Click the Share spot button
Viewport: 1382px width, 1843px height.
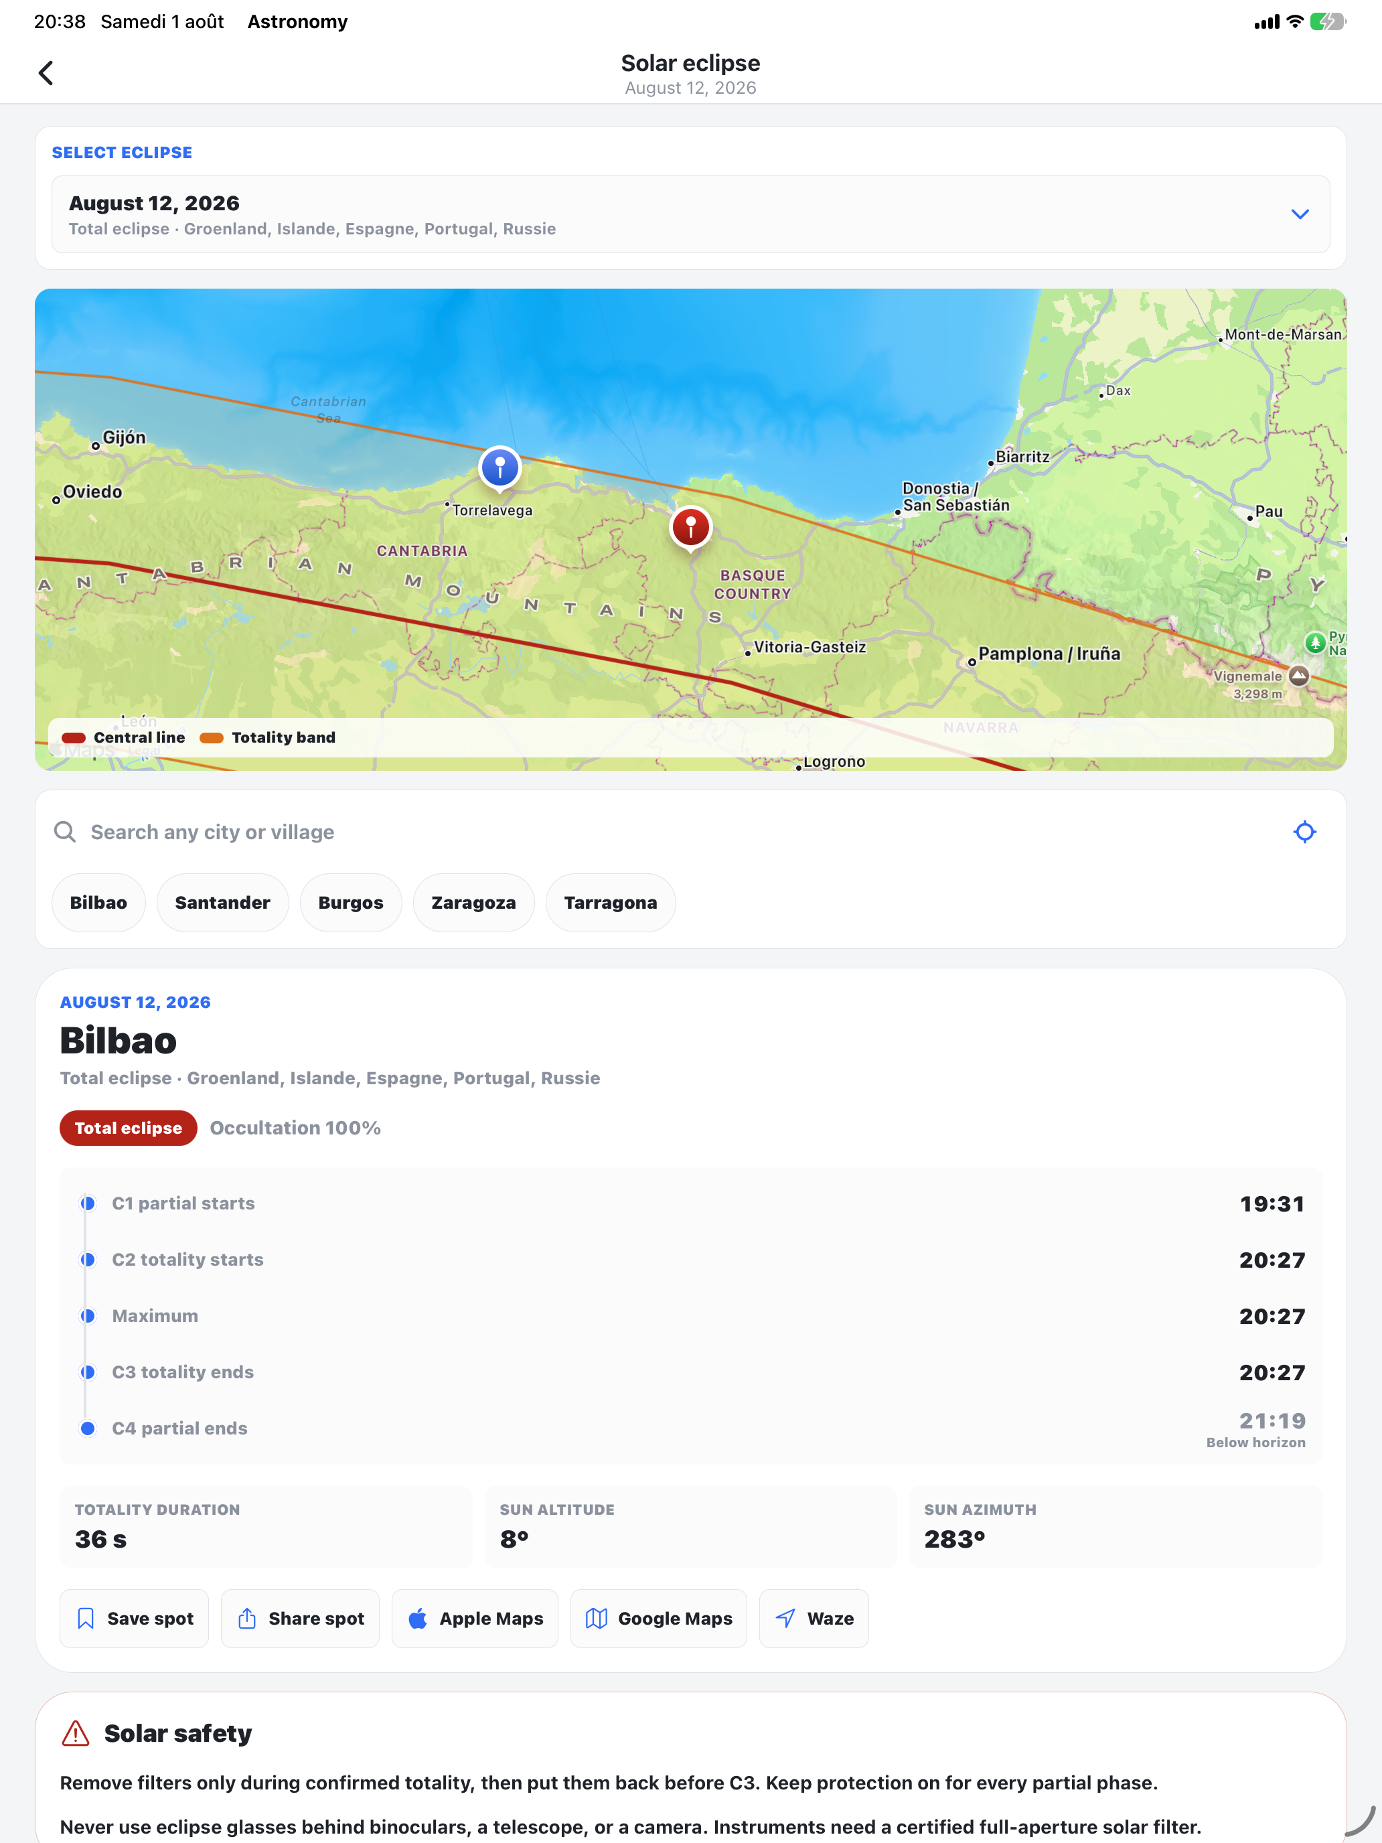[x=300, y=1618]
